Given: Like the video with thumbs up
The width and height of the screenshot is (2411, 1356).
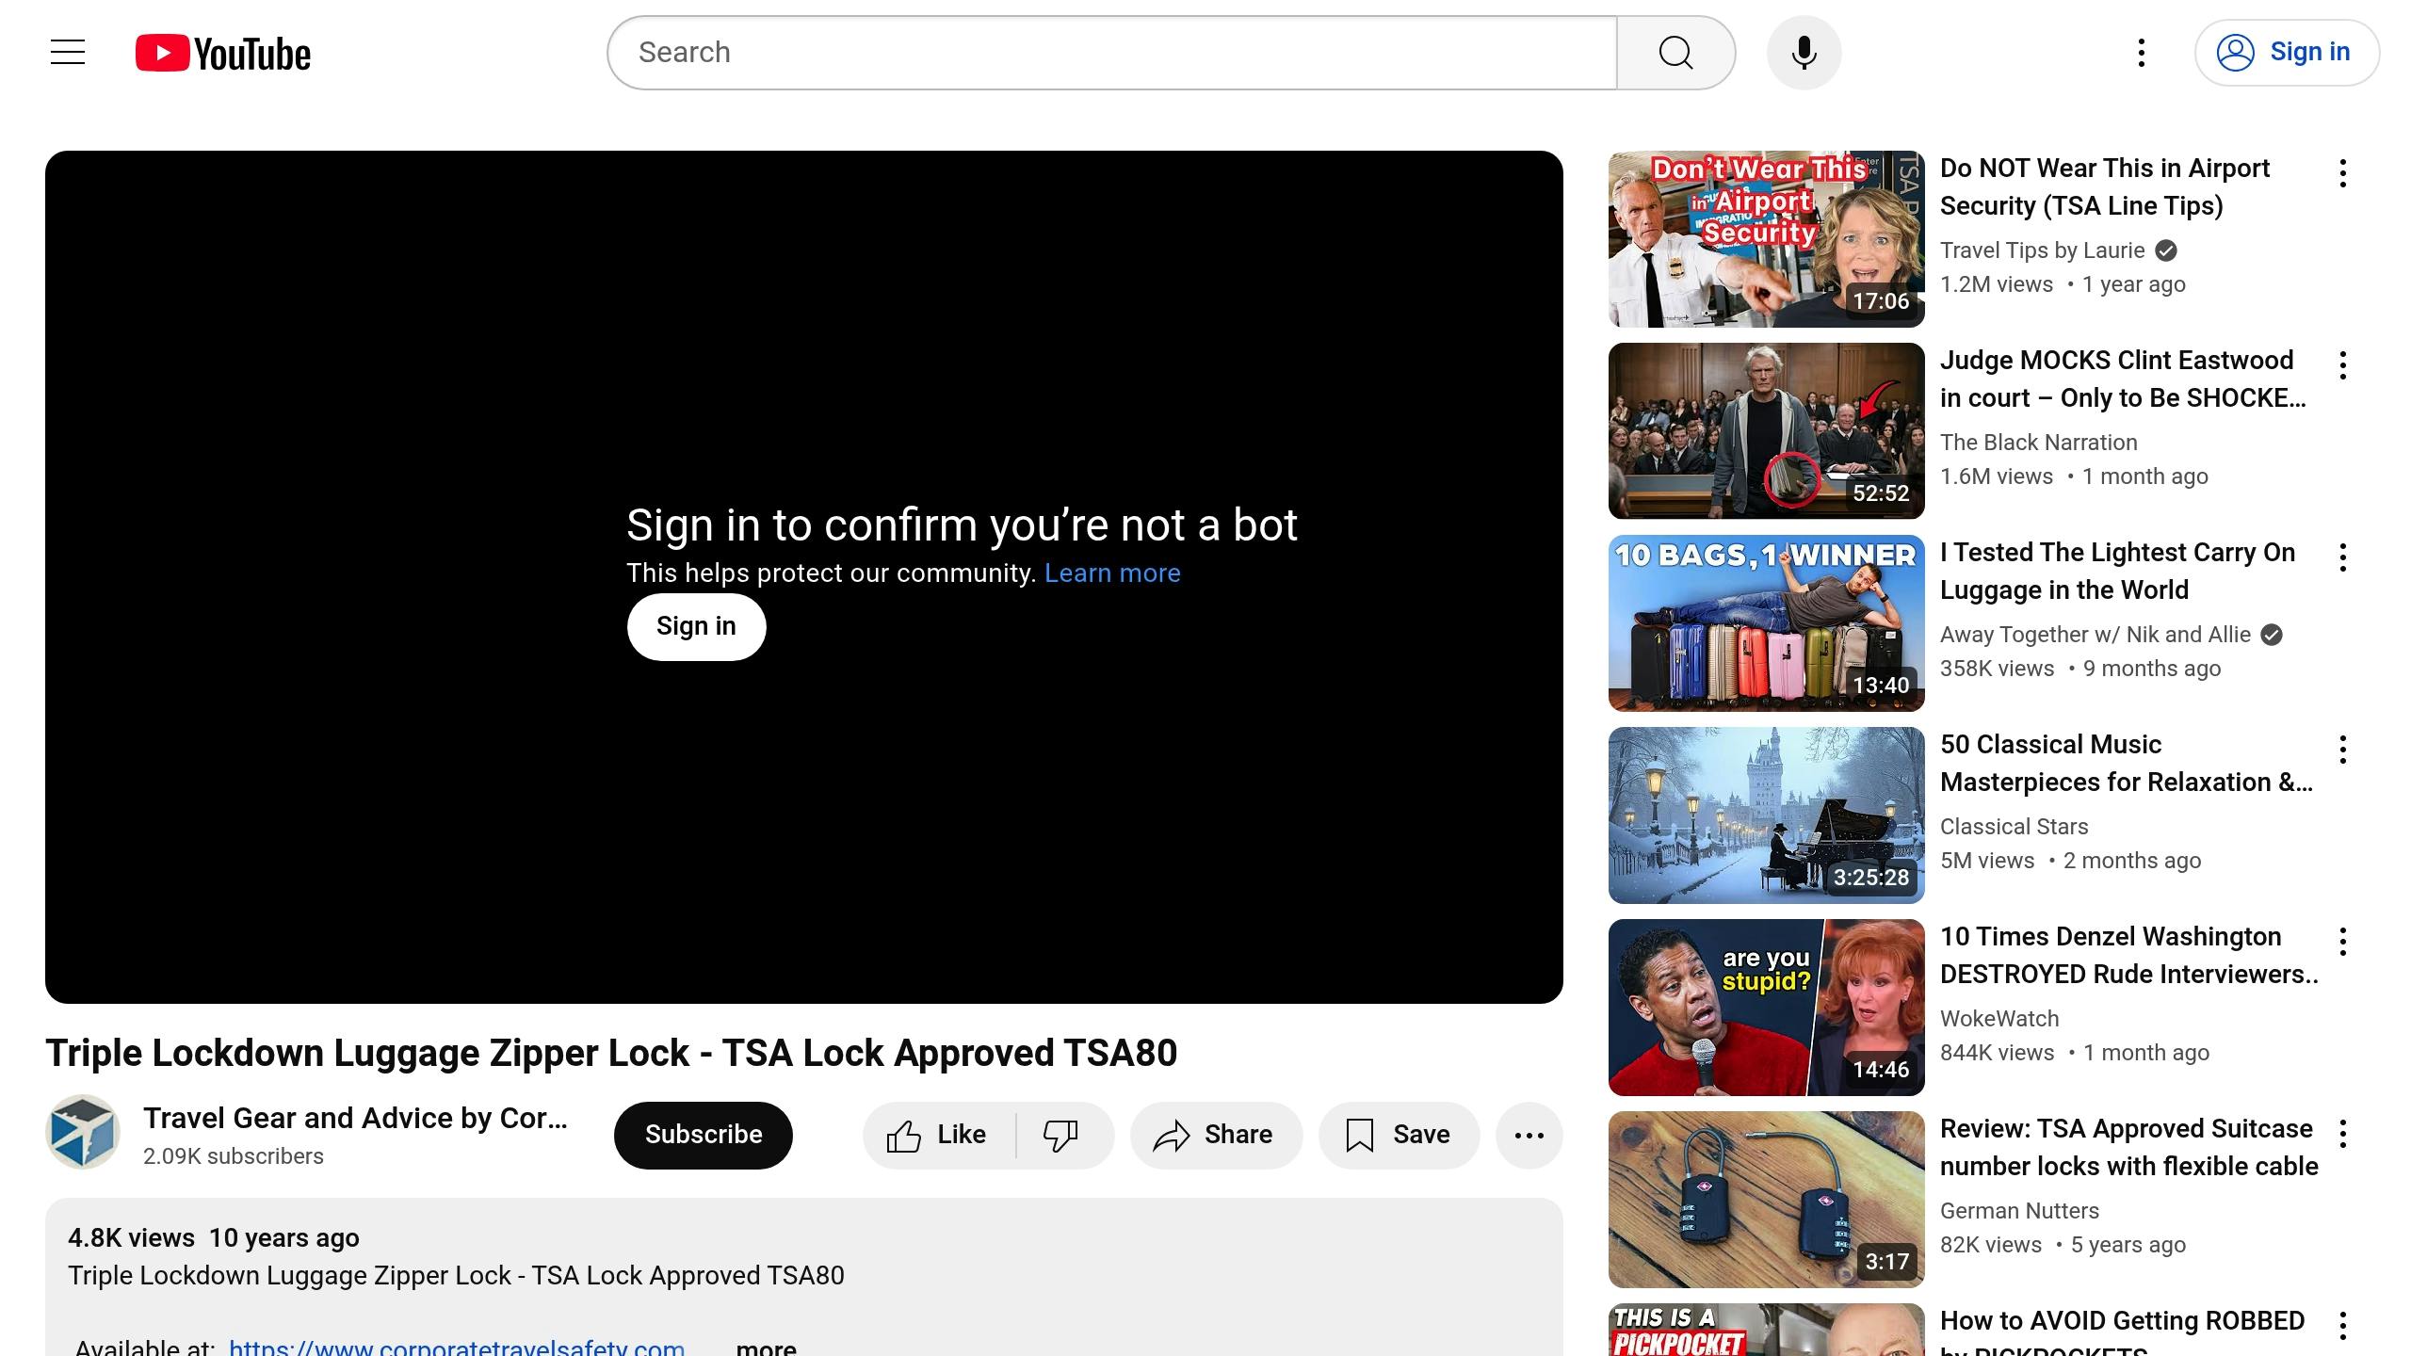Looking at the screenshot, I should [938, 1135].
